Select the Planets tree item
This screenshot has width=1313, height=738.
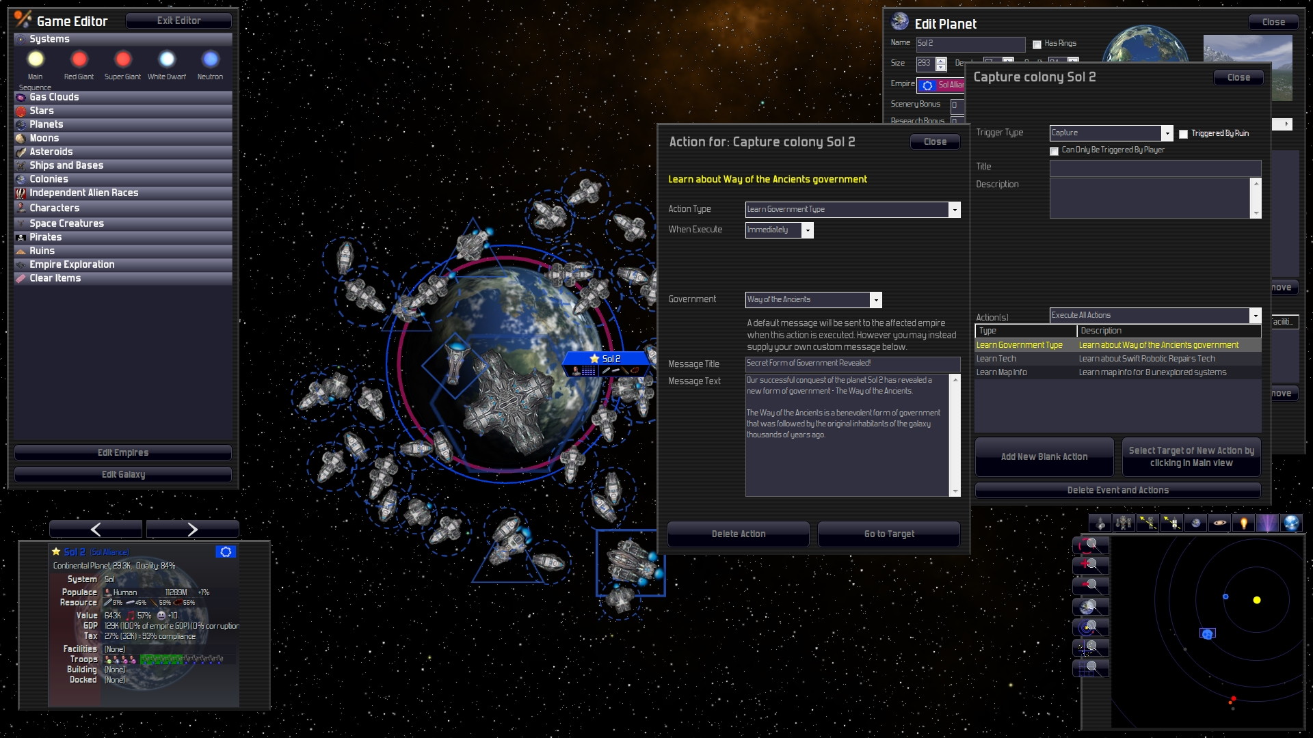click(47, 124)
